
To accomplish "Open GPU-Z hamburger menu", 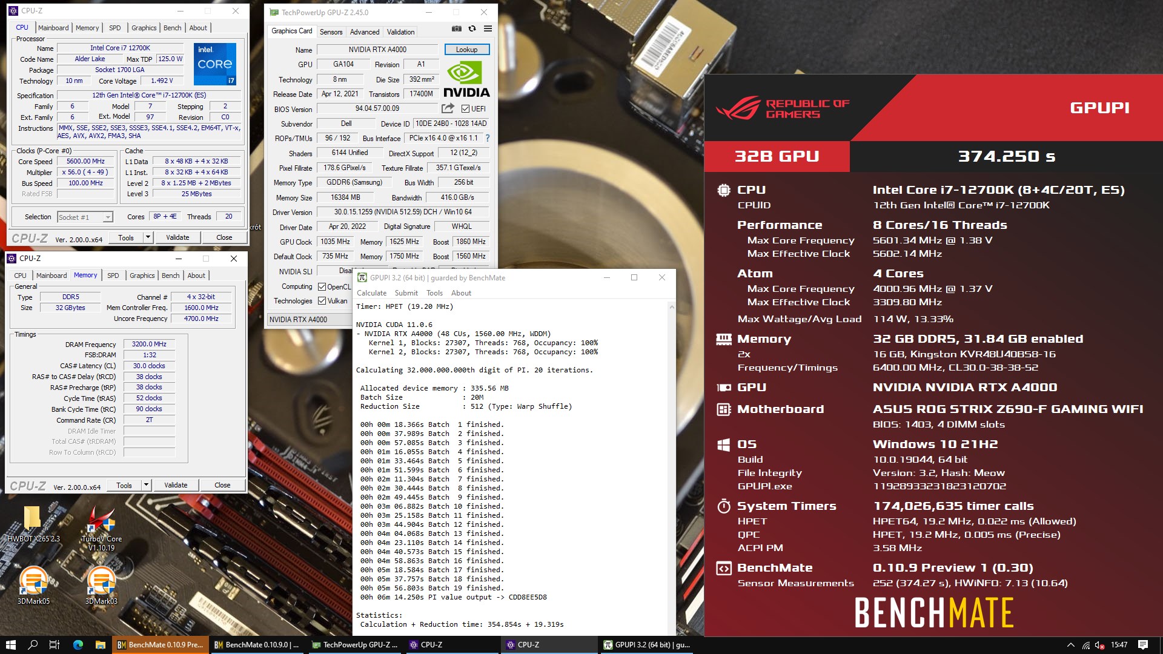I will point(488,28).
